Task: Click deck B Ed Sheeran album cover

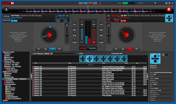Action: [169, 18]
